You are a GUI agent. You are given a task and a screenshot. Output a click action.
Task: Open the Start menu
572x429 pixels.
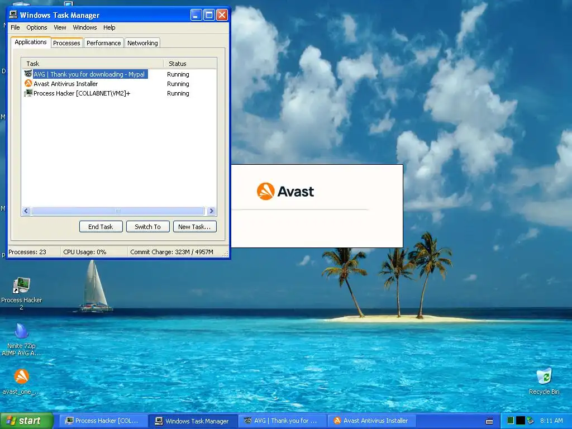27,421
